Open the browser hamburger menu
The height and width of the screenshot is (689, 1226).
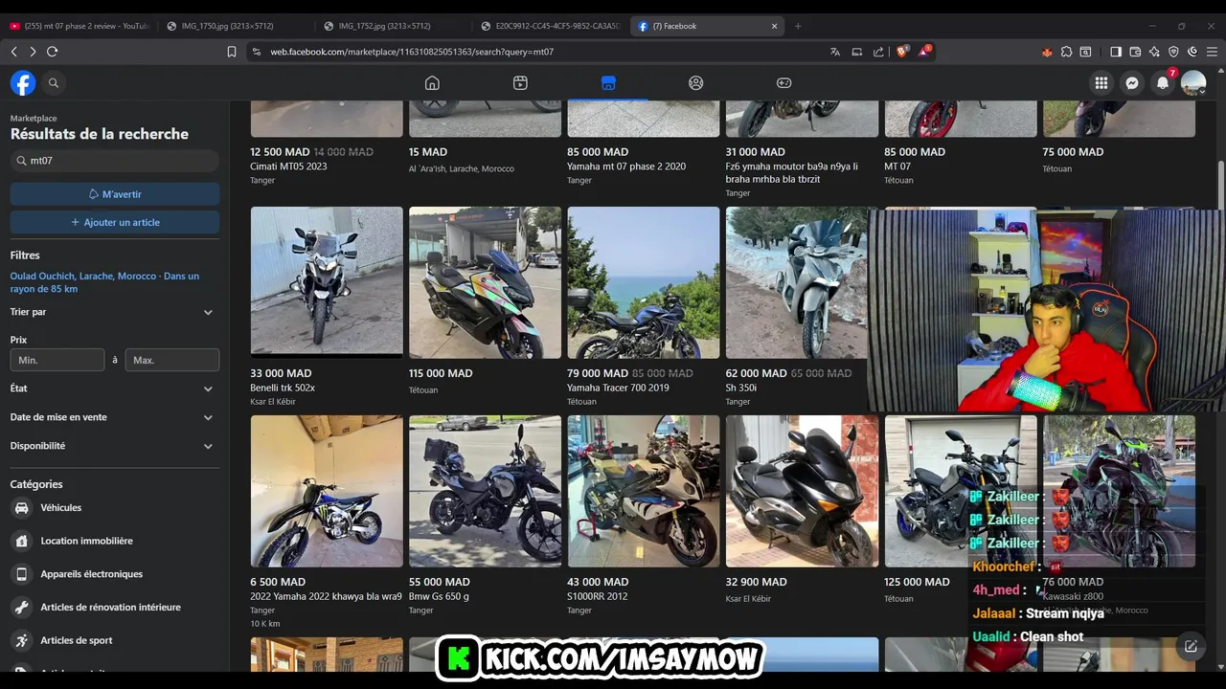[1212, 52]
